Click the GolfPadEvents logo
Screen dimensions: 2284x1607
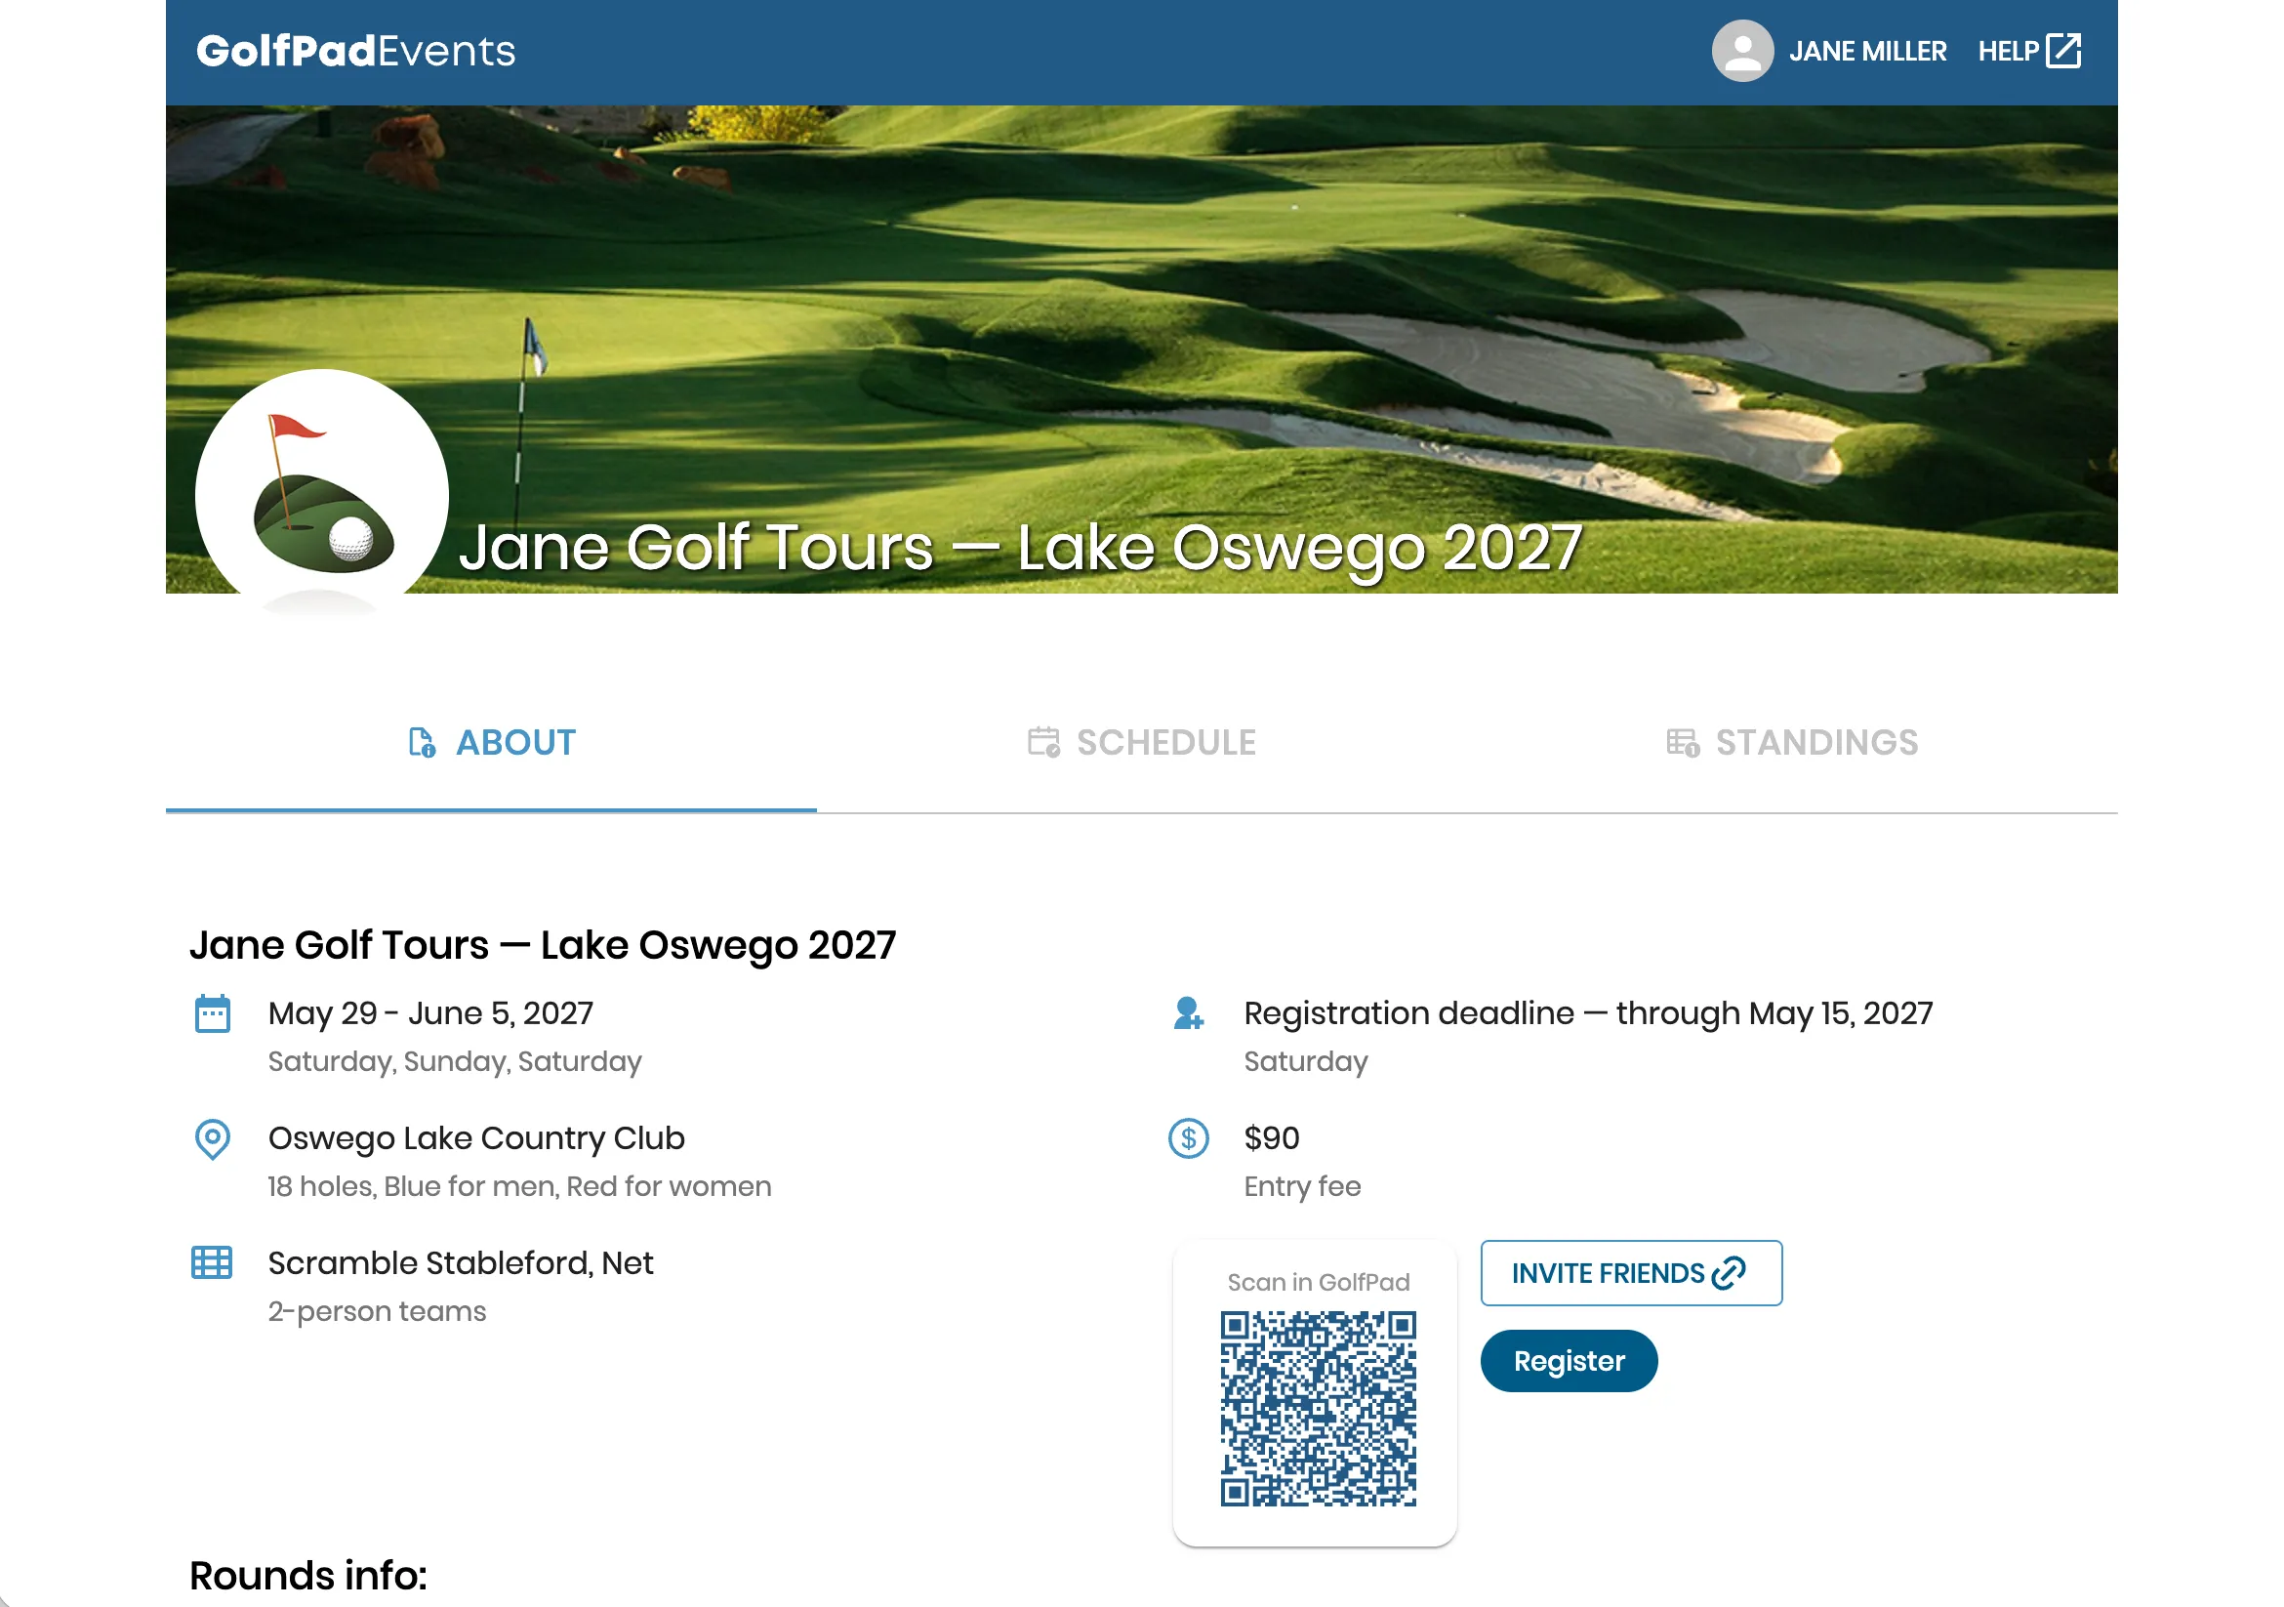coord(355,51)
